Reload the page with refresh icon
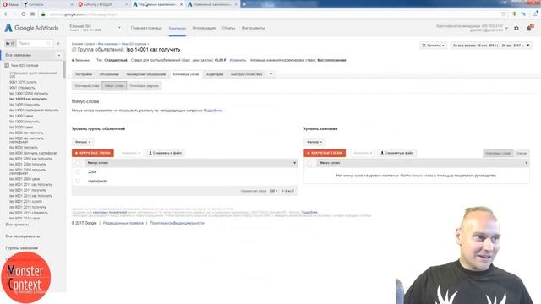Viewport: 541px width, 304px height. point(23,14)
